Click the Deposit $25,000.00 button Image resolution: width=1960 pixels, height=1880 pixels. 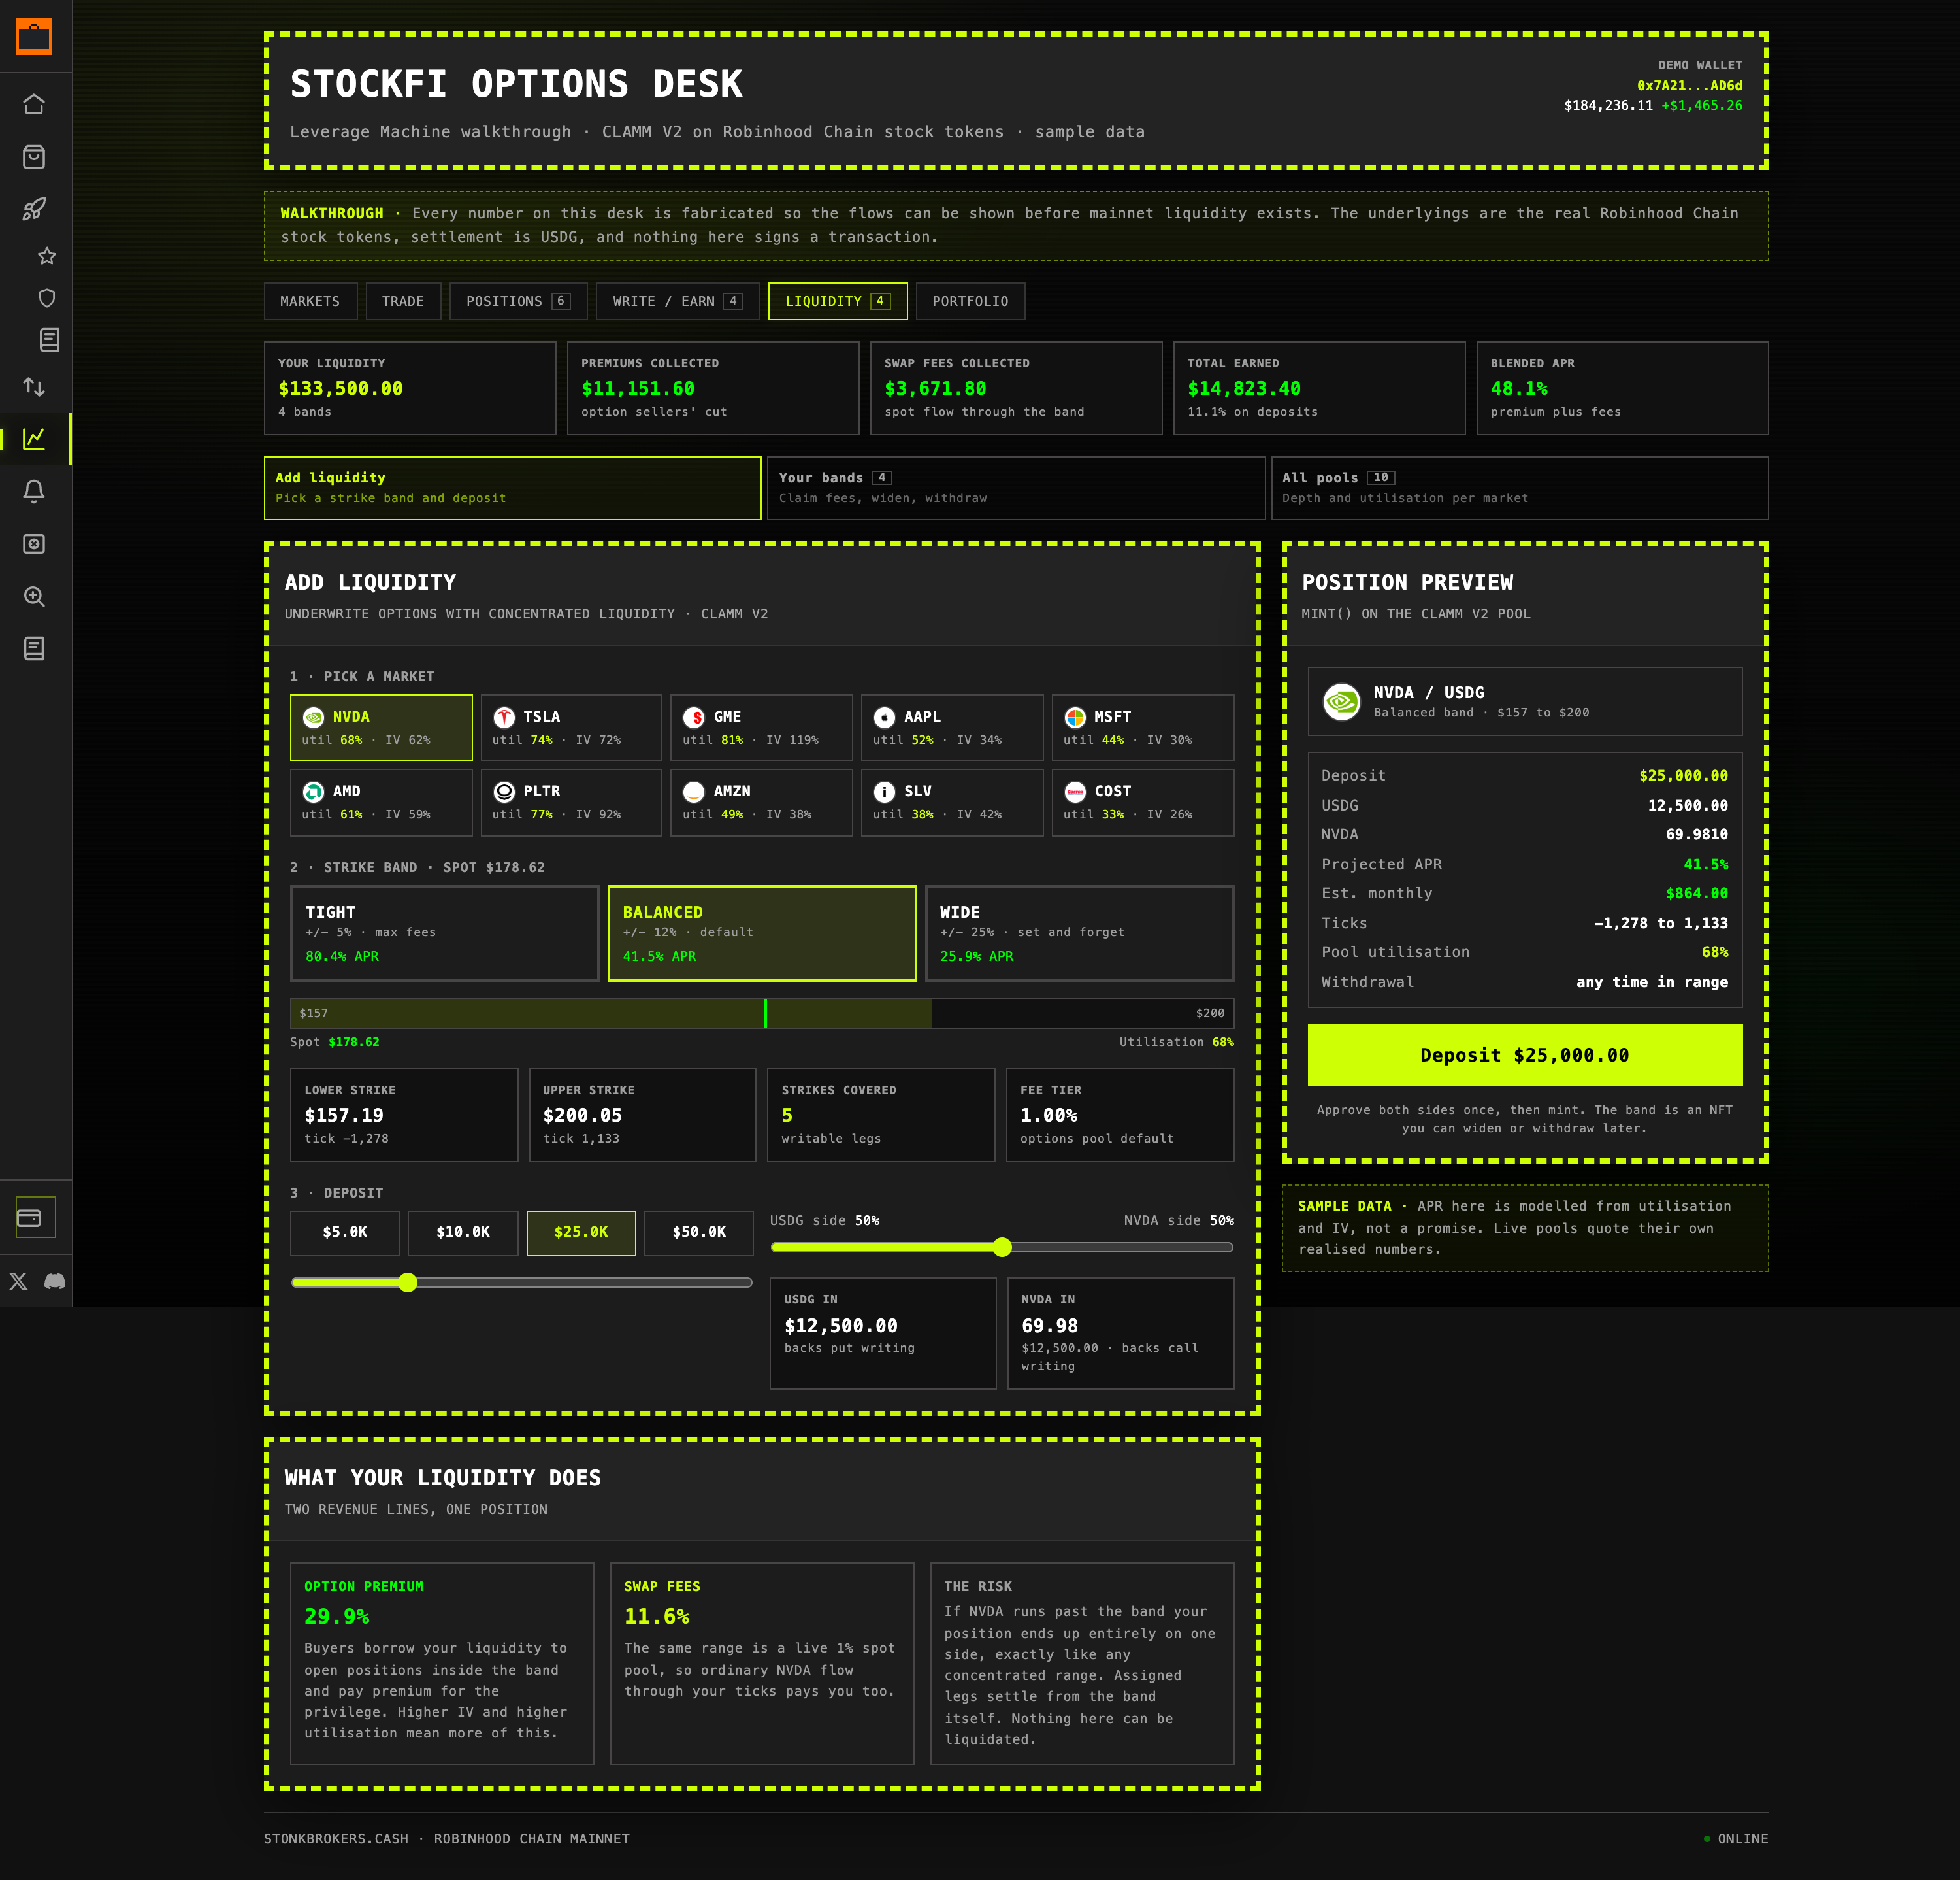pos(1525,1054)
